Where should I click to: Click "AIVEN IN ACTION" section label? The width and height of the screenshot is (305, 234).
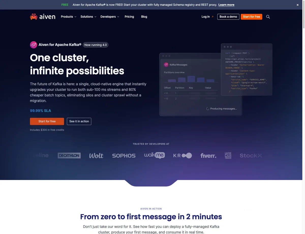click(151, 209)
